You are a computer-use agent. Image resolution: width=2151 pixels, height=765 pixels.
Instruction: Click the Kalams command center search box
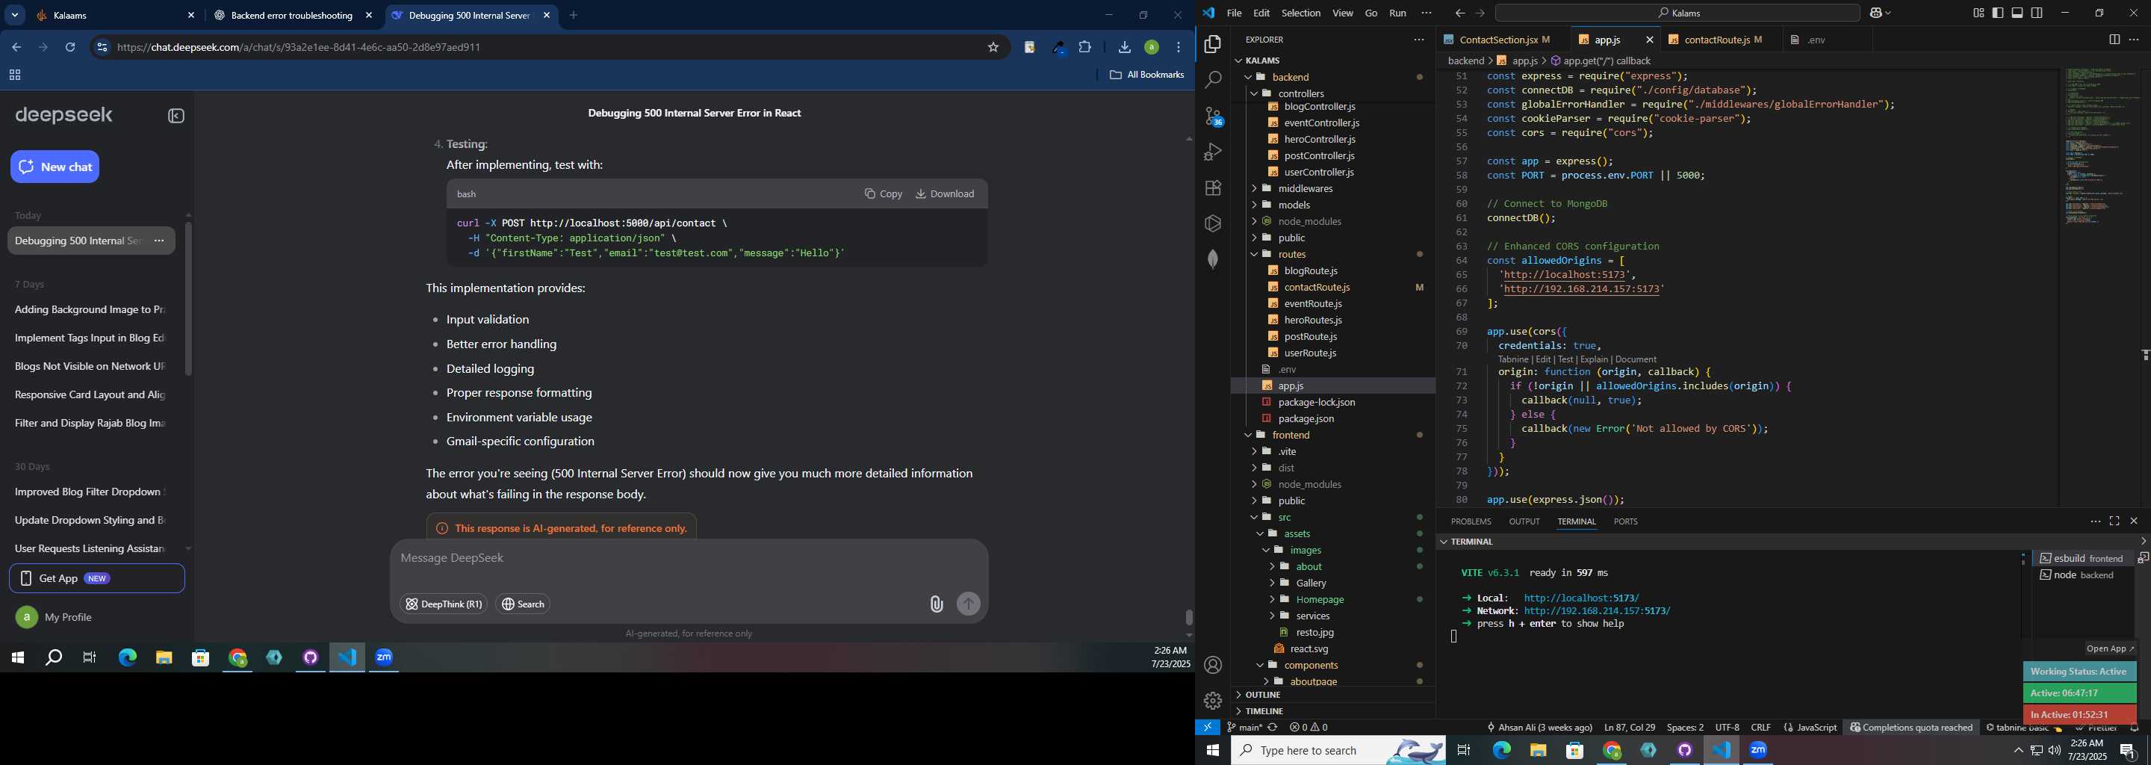point(1677,13)
